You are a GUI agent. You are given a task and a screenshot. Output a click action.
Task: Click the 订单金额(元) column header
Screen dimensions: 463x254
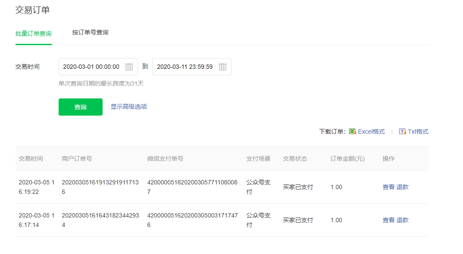pos(347,159)
